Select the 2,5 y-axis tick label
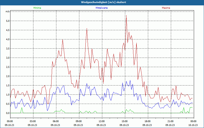This screenshot has height=128, width=204. [x=7, y=67]
